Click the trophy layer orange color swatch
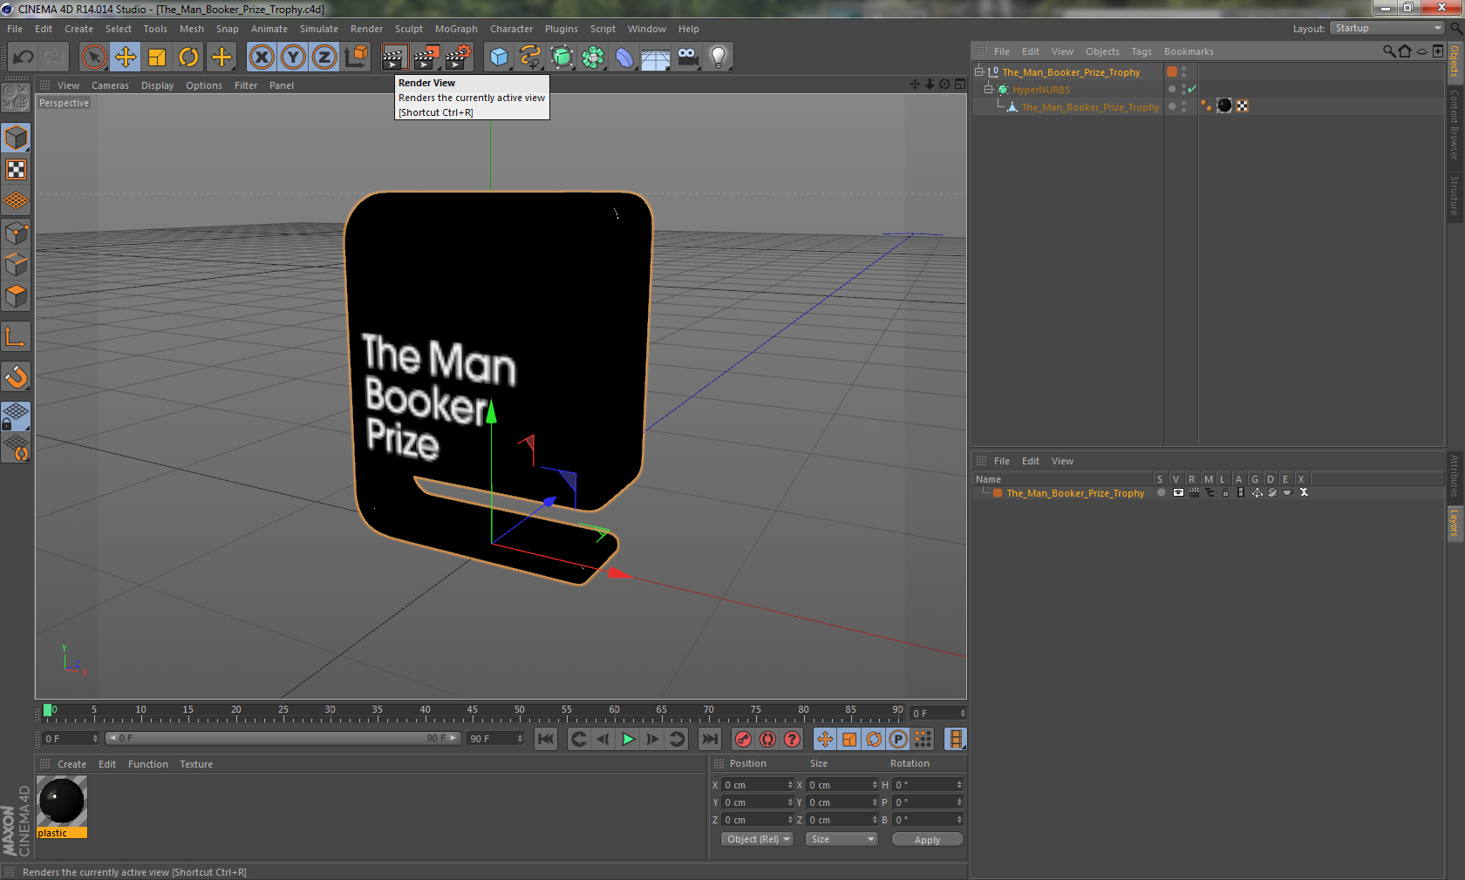The height and width of the screenshot is (880, 1465). point(998,493)
